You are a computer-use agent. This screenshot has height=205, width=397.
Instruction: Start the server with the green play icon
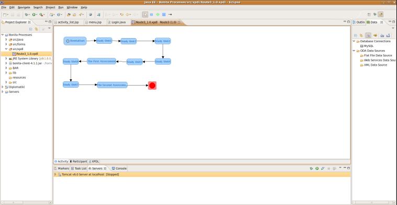coord(317,168)
